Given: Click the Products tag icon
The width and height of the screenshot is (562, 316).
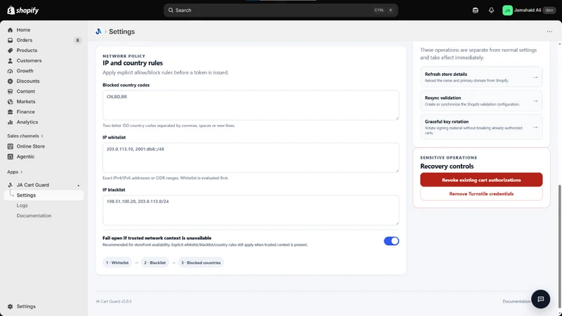Looking at the screenshot, I should point(10,51).
